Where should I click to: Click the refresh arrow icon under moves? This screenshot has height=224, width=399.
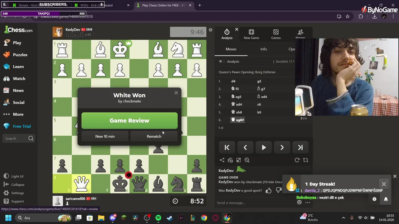(297, 160)
